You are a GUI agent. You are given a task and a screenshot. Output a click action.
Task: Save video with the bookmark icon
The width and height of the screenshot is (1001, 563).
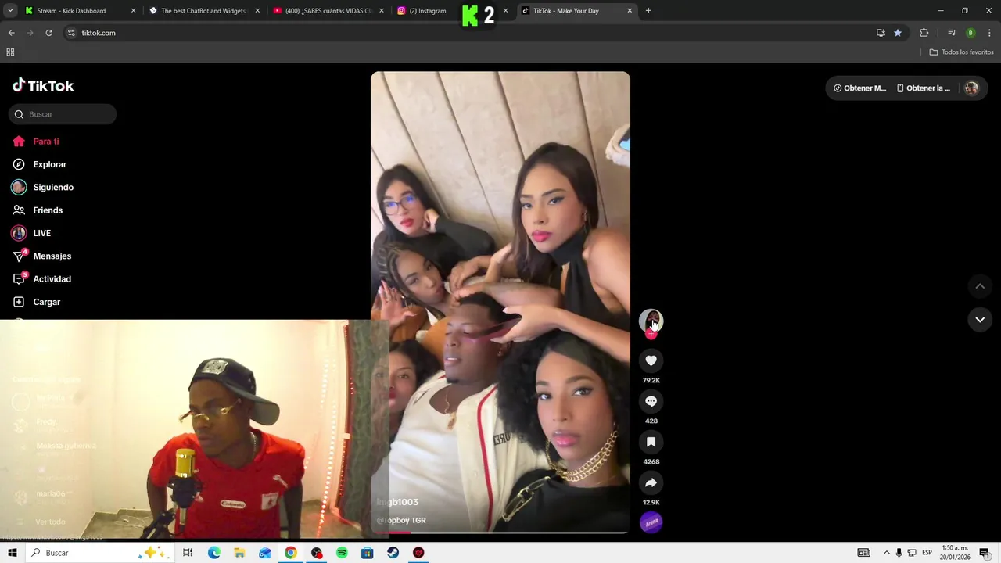point(651,442)
